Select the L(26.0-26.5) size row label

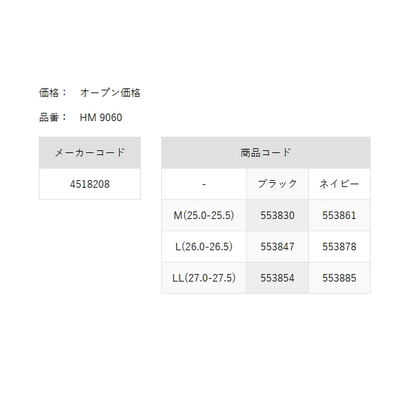click(204, 246)
